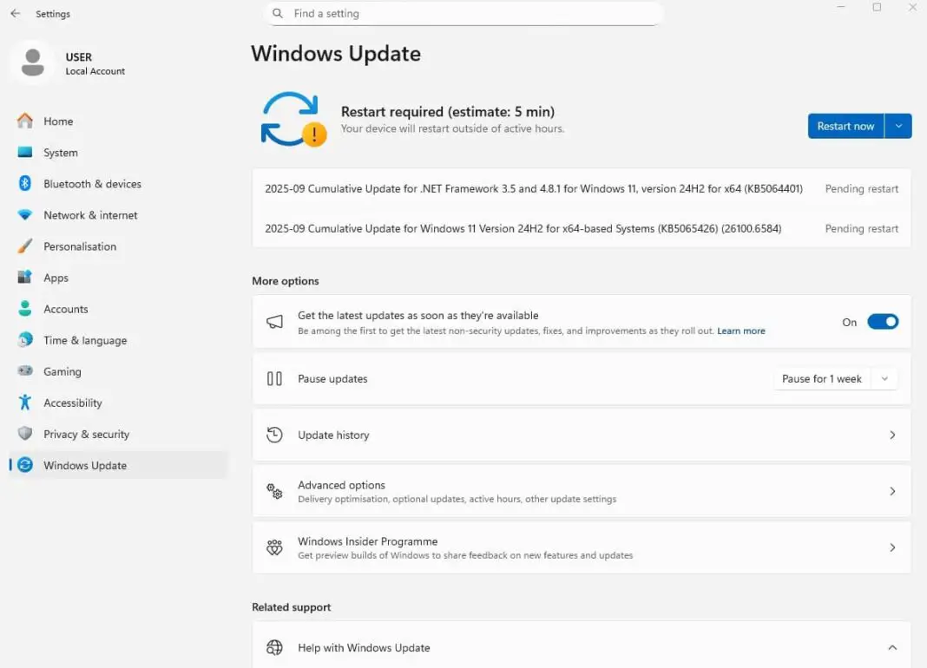This screenshot has width=927, height=668.
Task: Click the Restart now button
Action: click(845, 126)
